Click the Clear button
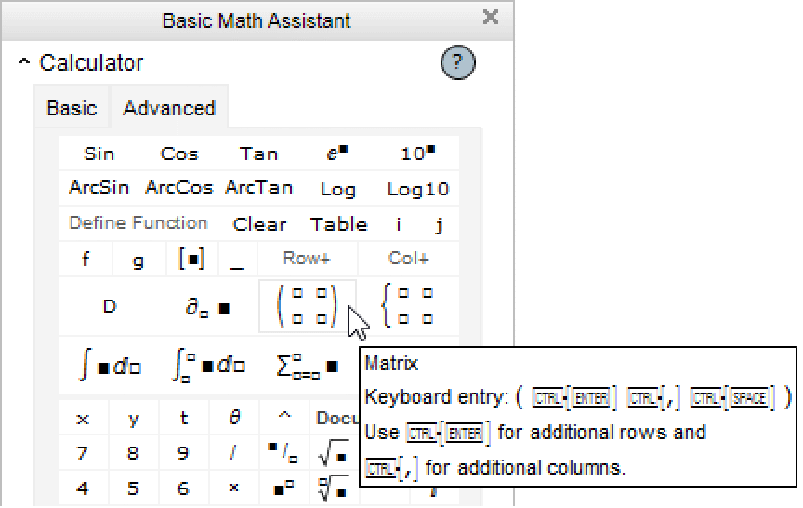Image resolution: width=803 pixels, height=508 pixels. (x=259, y=224)
